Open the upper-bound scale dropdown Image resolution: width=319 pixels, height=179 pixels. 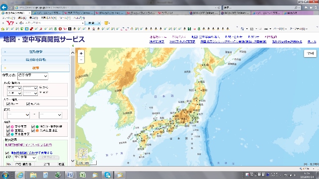click(50, 115)
